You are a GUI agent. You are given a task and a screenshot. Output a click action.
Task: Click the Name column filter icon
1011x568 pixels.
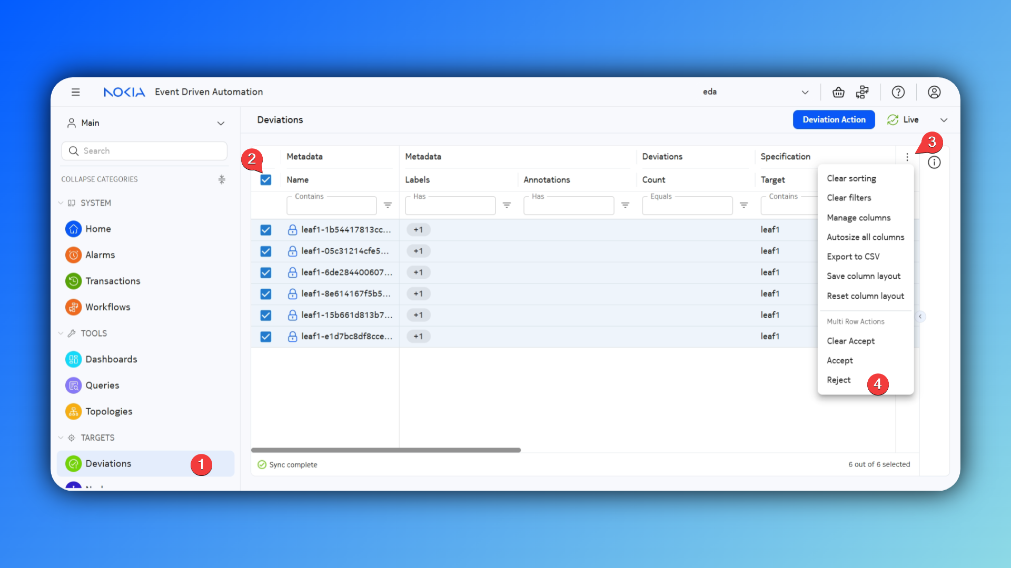coord(388,205)
